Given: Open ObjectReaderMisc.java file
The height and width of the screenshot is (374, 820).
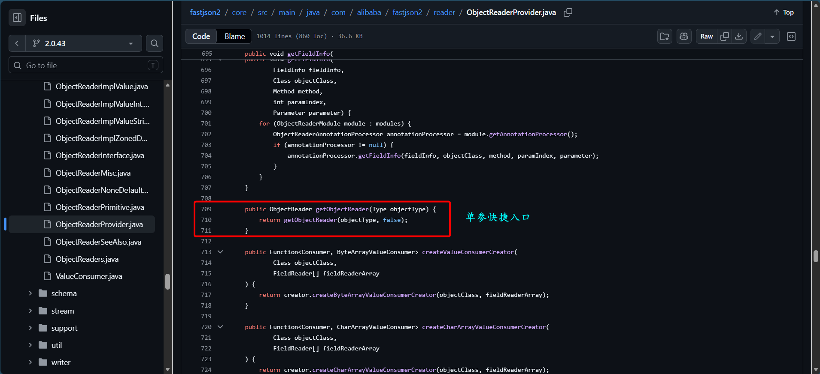Looking at the screenshot, I should pos(93,173).
